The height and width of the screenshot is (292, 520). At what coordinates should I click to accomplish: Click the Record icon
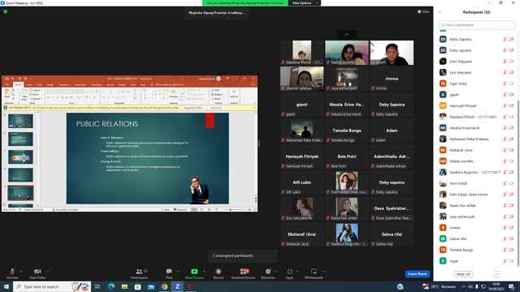pos(219,272)
